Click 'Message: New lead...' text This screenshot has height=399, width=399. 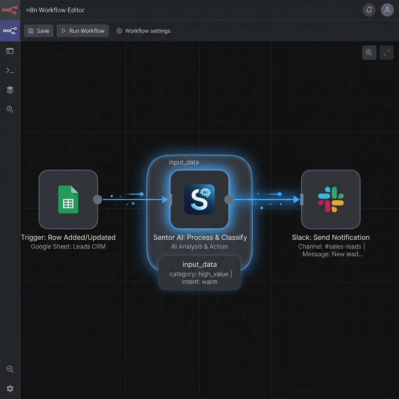click(333, 254)
